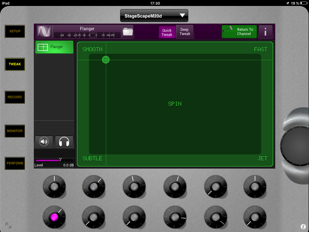Viewport: 309px width, 232px height.
Task: Toggle the headphones monitor button
Action: click(64, 141)
